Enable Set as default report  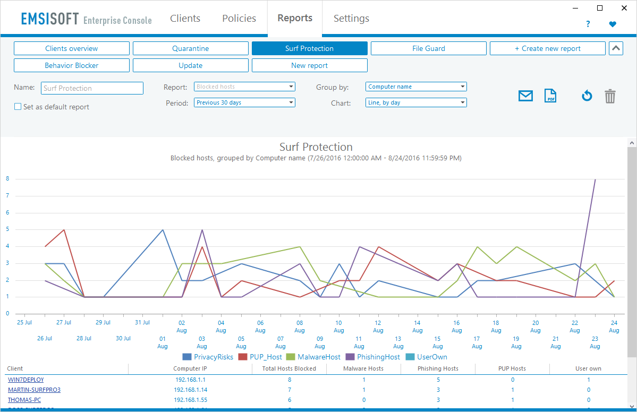tap(18, 107)
